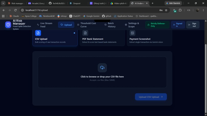Open the password manager key icon

point(161,10)
